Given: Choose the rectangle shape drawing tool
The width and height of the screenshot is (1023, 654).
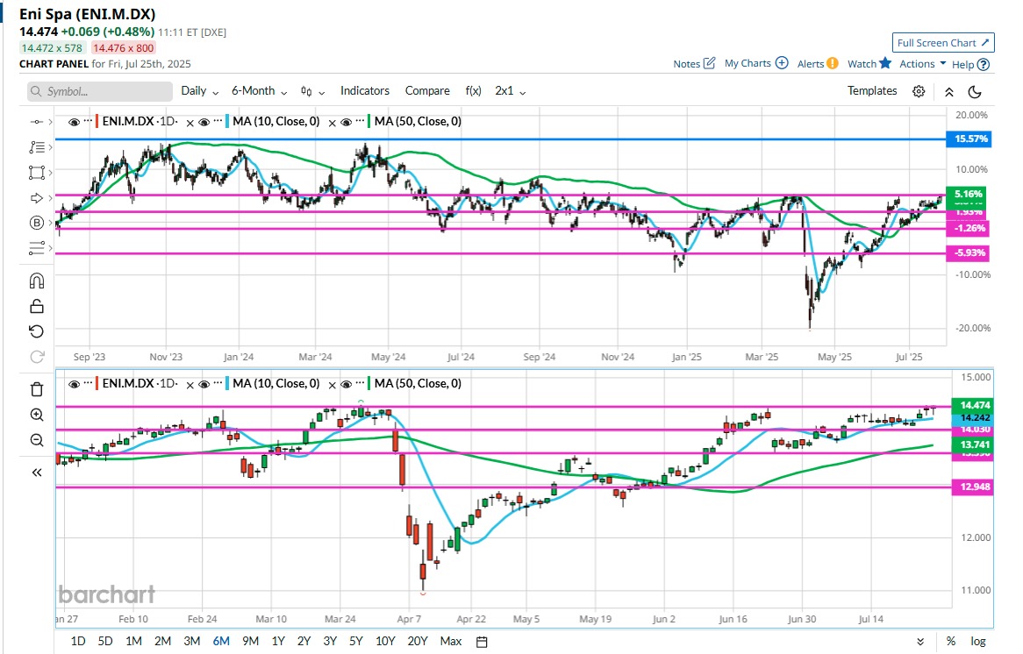Looking at the screenshot, I should pos(37,172).
